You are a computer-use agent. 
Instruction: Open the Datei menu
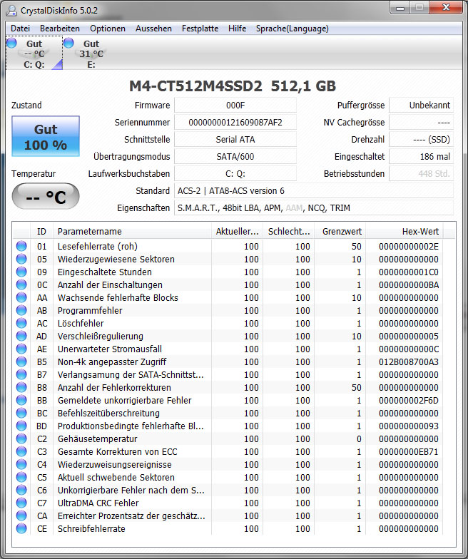[20, 29]
